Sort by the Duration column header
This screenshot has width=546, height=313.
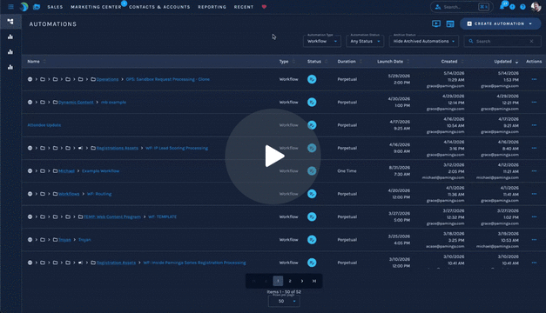tap(347, 62)
